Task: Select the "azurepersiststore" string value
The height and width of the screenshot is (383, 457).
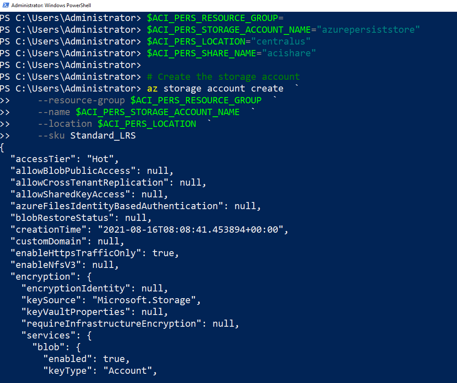Action: (369, 30)
